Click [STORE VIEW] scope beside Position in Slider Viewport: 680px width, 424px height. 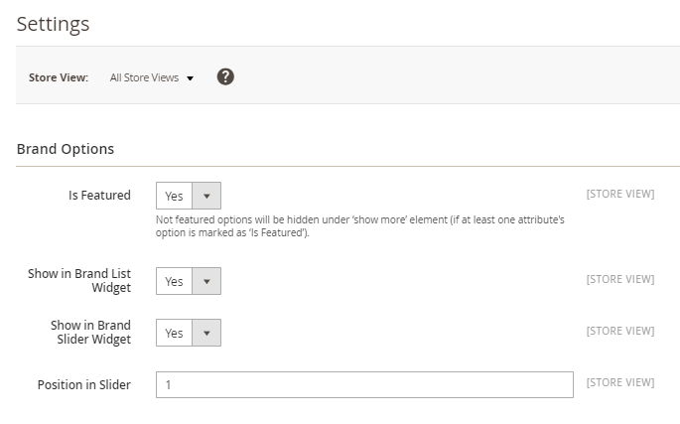click(x=619, y=382)
